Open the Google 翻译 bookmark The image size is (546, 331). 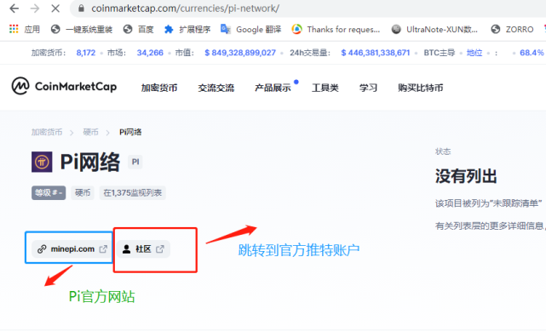(x=250, y=29)
